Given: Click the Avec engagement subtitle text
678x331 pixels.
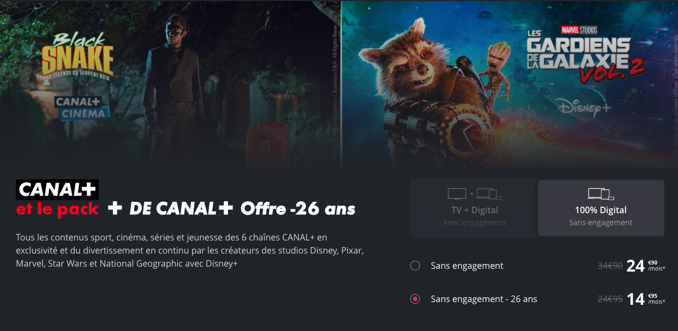Looking at the screenshot, I should tap(475, 222).
